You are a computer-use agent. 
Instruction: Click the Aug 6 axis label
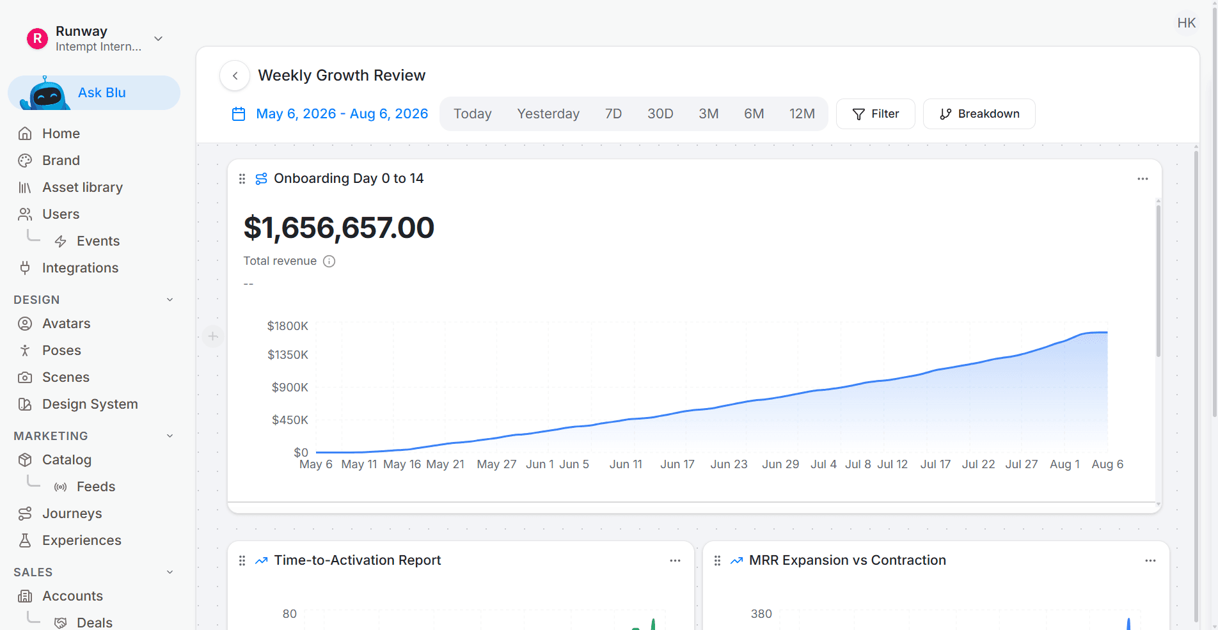[1107, 464]
